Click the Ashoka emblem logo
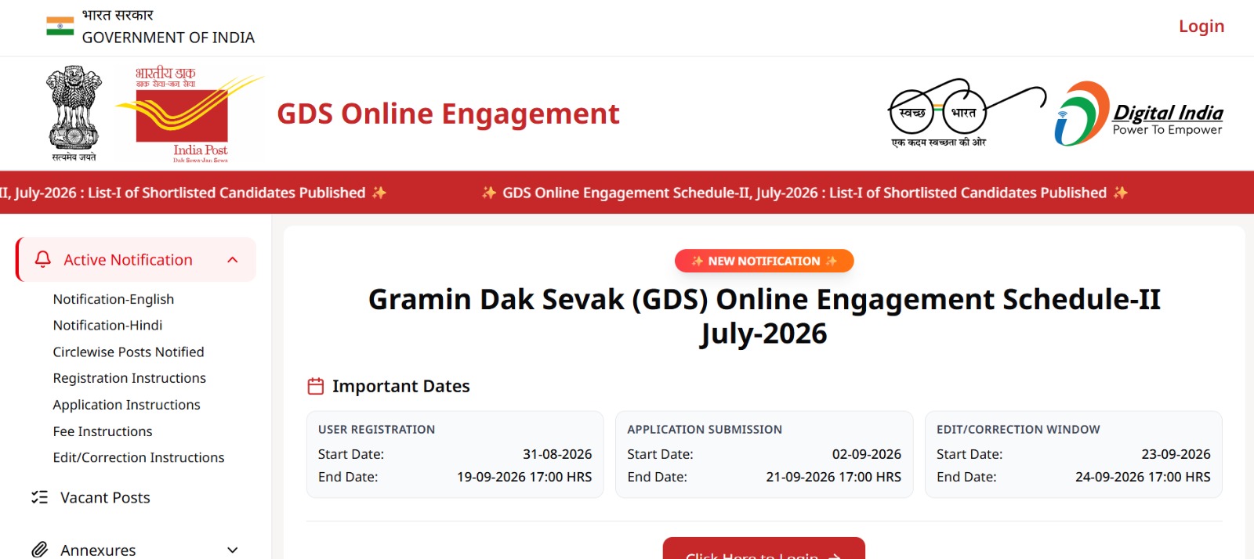This screenshot has width=1254, height=559. click(x=74, y=113)
